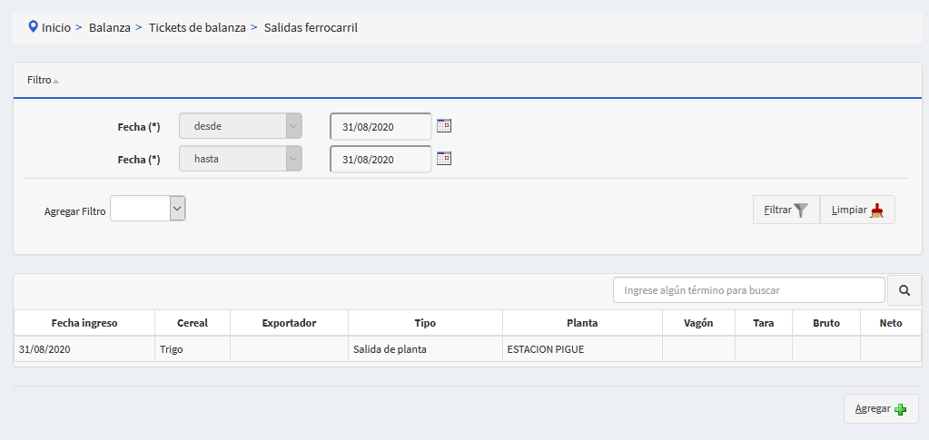Sort table by Cereal column header

tap(193, 323)
